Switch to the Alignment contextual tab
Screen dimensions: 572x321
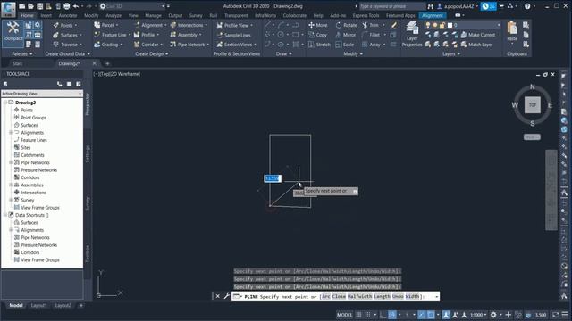point(433,16)
